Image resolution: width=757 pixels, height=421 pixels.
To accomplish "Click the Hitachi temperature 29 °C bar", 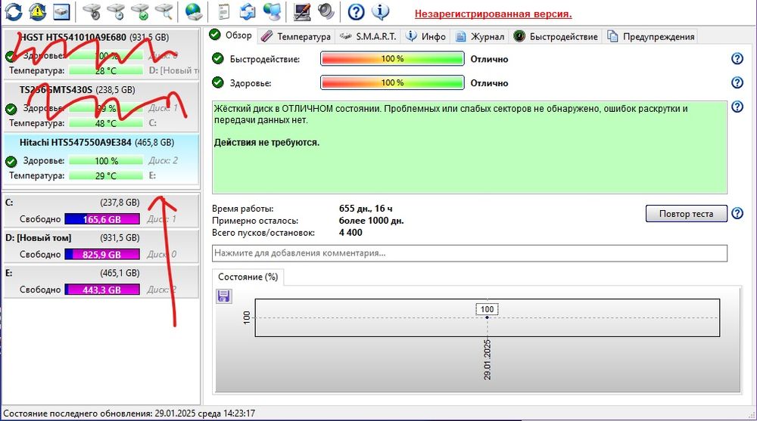I will [106, 176].
